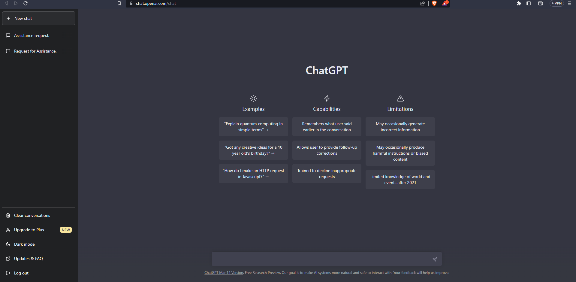This screenshot has height=282, width=576.
Task: Click the site lock icon in address bar
Action: pos(131,3)
